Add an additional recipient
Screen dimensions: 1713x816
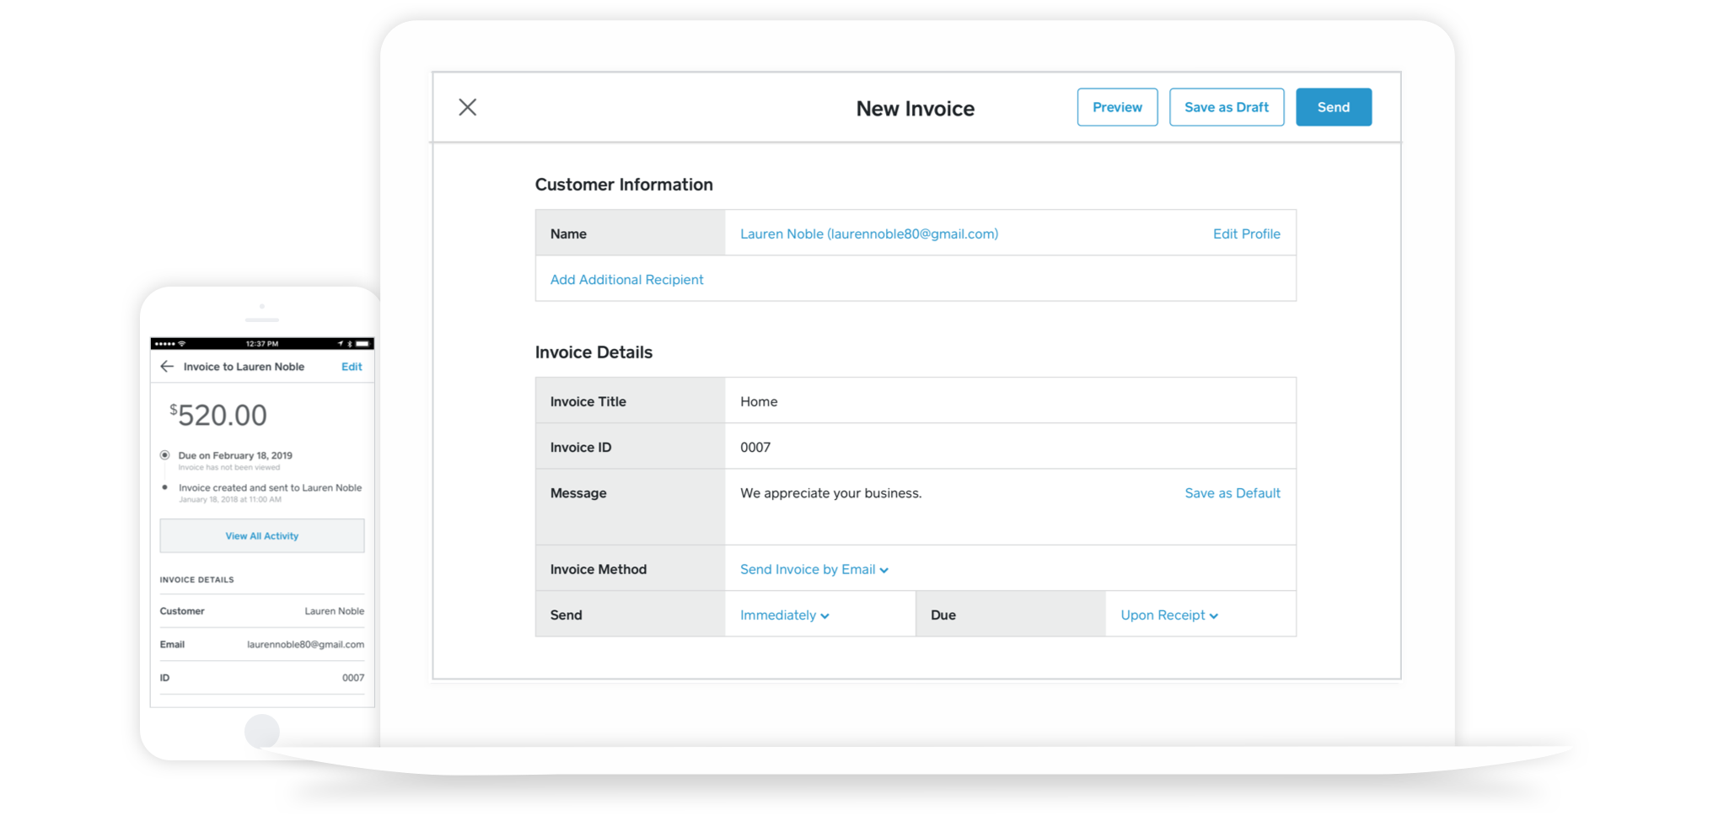626,279
